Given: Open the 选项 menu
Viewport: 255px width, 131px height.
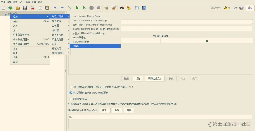Looking at the screenshot, I should [28, 2].
